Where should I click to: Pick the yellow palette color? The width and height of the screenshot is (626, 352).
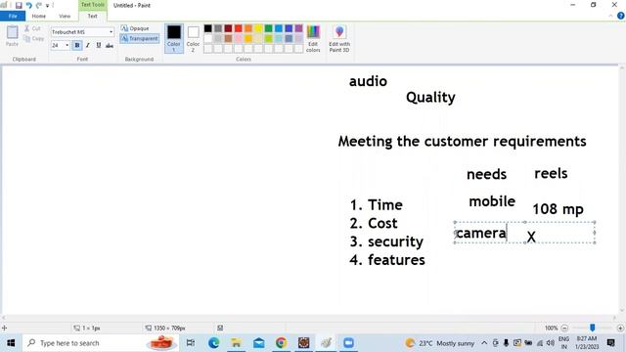tap(258, 28)
